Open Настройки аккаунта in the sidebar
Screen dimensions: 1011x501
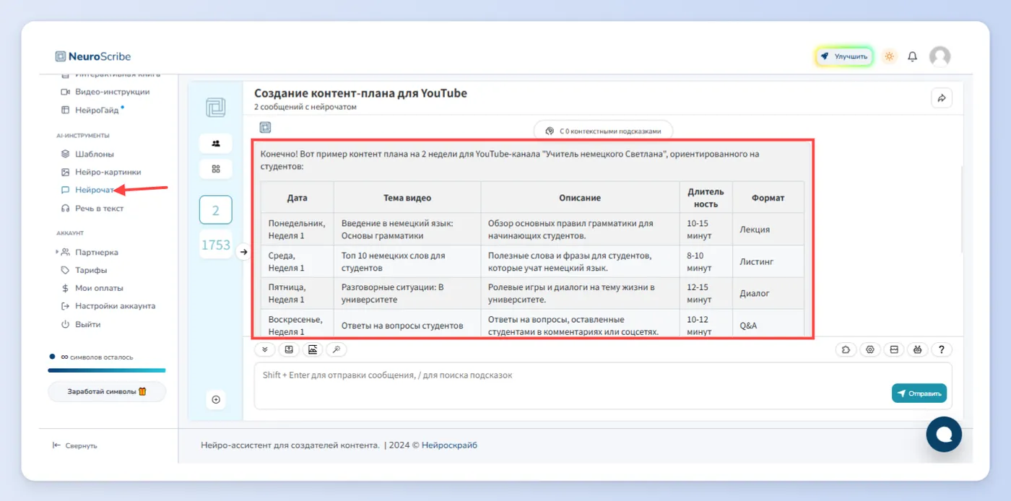coord(108,306)
